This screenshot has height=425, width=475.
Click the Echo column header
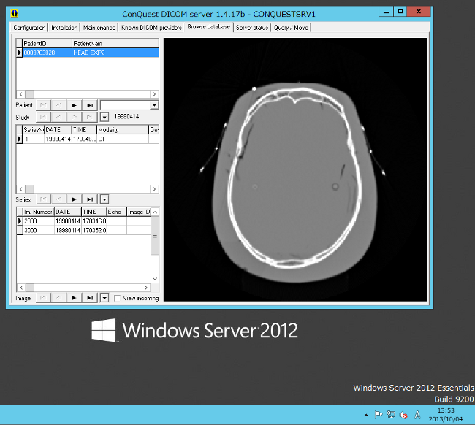116,212
